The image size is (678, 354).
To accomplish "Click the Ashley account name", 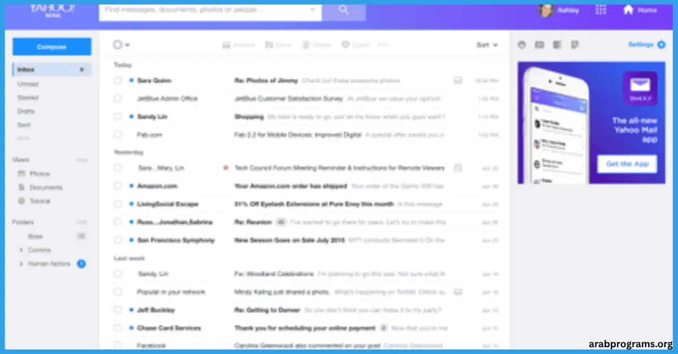I will [x=568, y=10].
